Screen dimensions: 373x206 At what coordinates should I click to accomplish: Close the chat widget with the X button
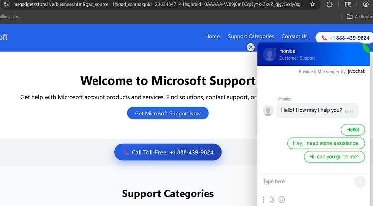point(250,47)
